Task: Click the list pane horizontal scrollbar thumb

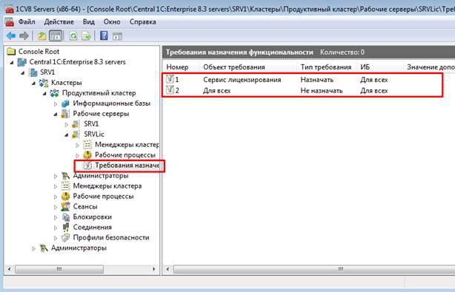Action: [314, 269]
